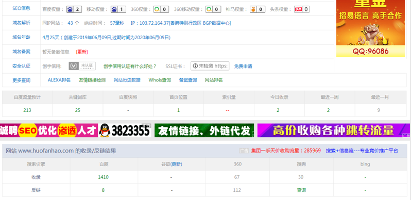Click 更新 beside 谷歌 column header
411x200 pixels.
[x=176, y=164]
